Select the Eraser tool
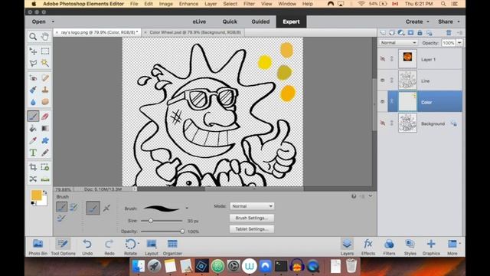This screenshot has width=490, height=276. (x=45, y=117)
